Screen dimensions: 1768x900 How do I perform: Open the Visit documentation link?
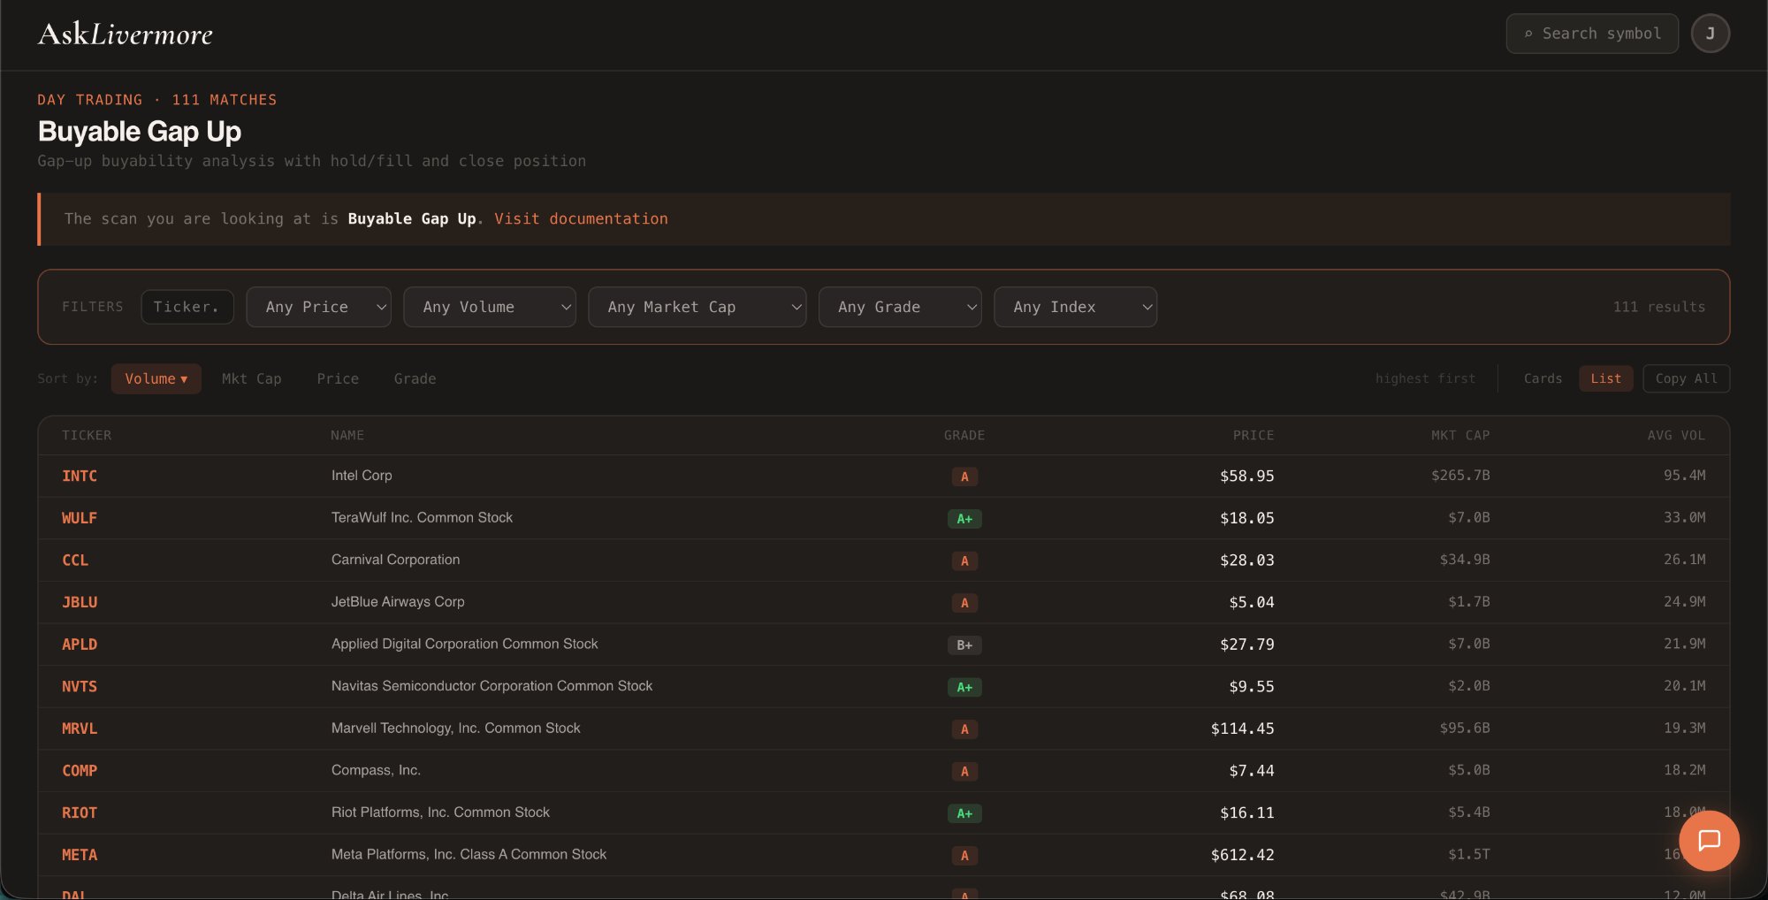tap(581, 218)
